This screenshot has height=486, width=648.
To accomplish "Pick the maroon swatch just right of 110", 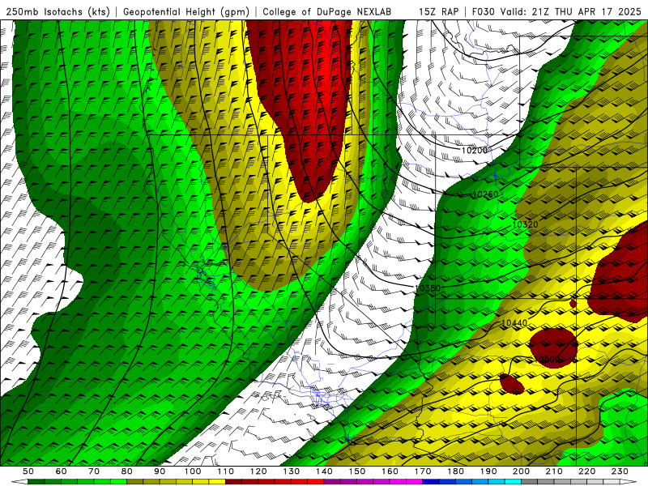I will pos(234,482).
